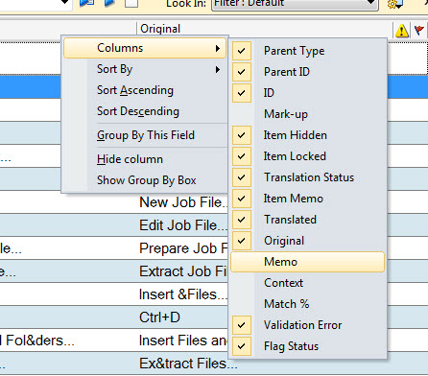
Task: Enable the Context column
Action: (307, 283)
